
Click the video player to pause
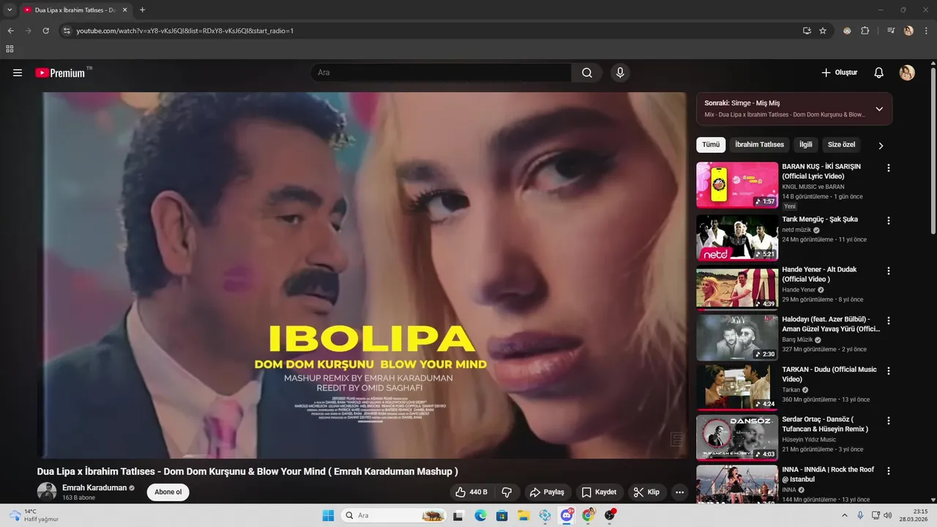point(362,275)
